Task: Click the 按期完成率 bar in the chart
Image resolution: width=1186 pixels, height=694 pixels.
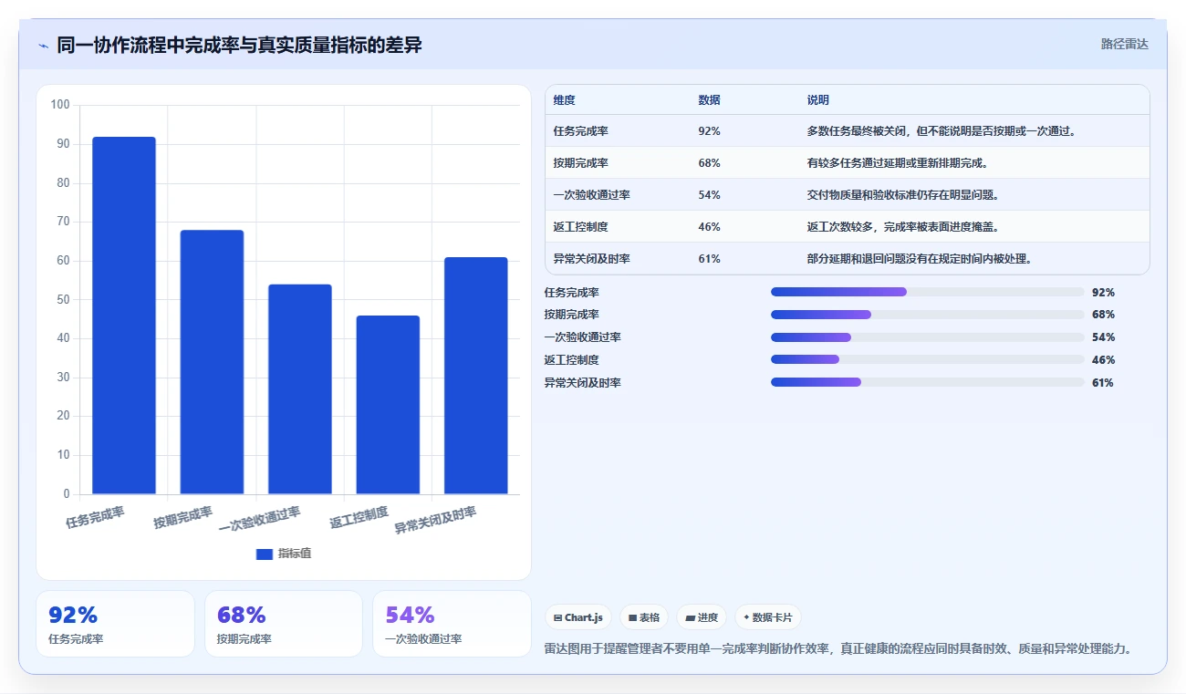Action: (x=212, y=362)
